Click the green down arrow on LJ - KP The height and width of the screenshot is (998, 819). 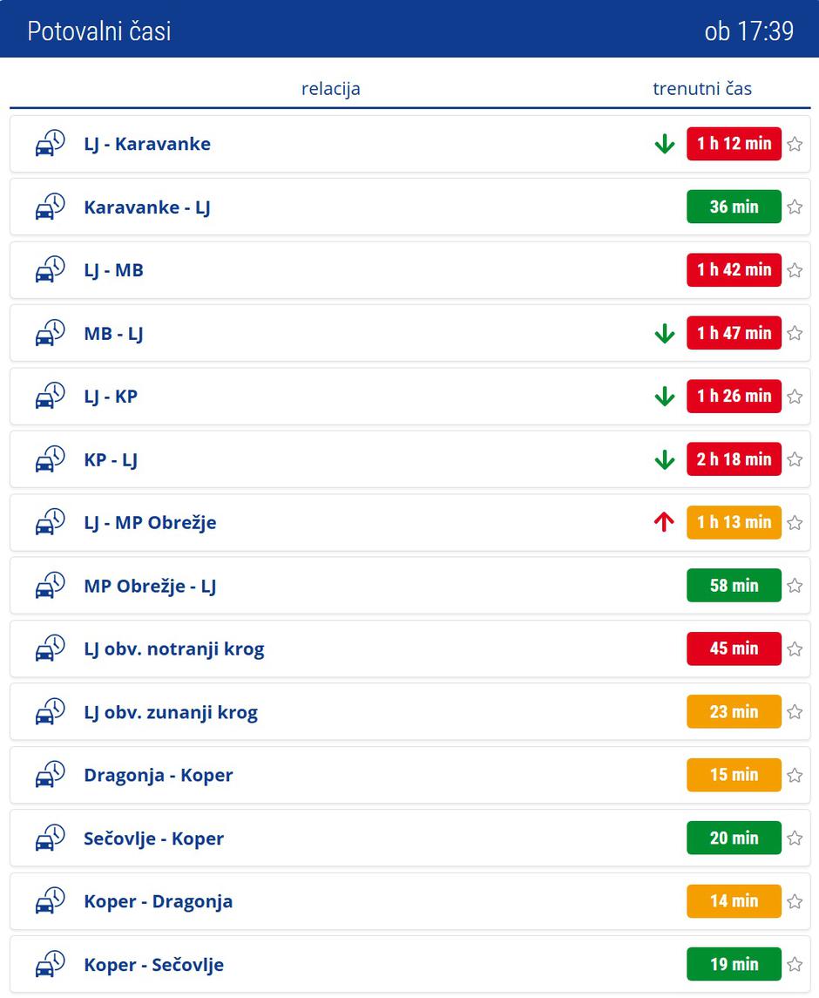click(665, 397)
